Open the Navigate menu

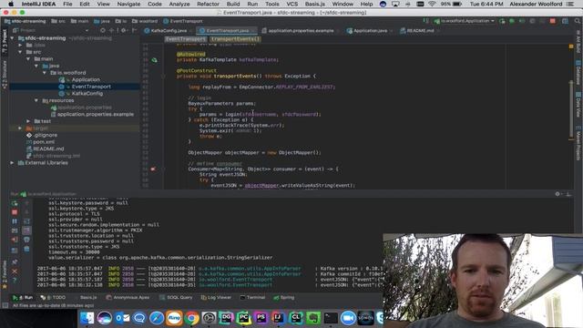click(128, 4)
